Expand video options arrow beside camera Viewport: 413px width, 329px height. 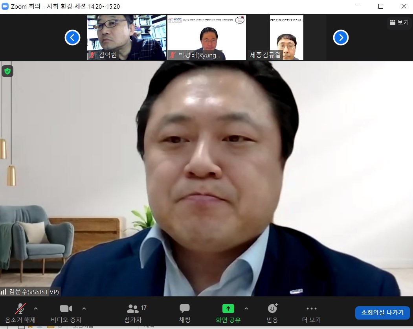coord(84,309)
